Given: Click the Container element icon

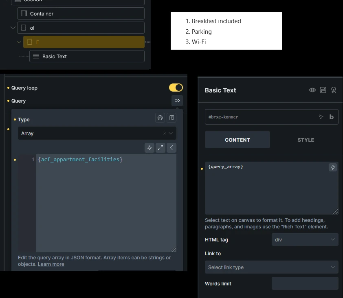Looking at the screenshot, I should point(24,13).
